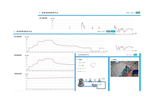Click the suction flow chart in the middle window
Screen dimensions: 158x102
click(65, 45)
